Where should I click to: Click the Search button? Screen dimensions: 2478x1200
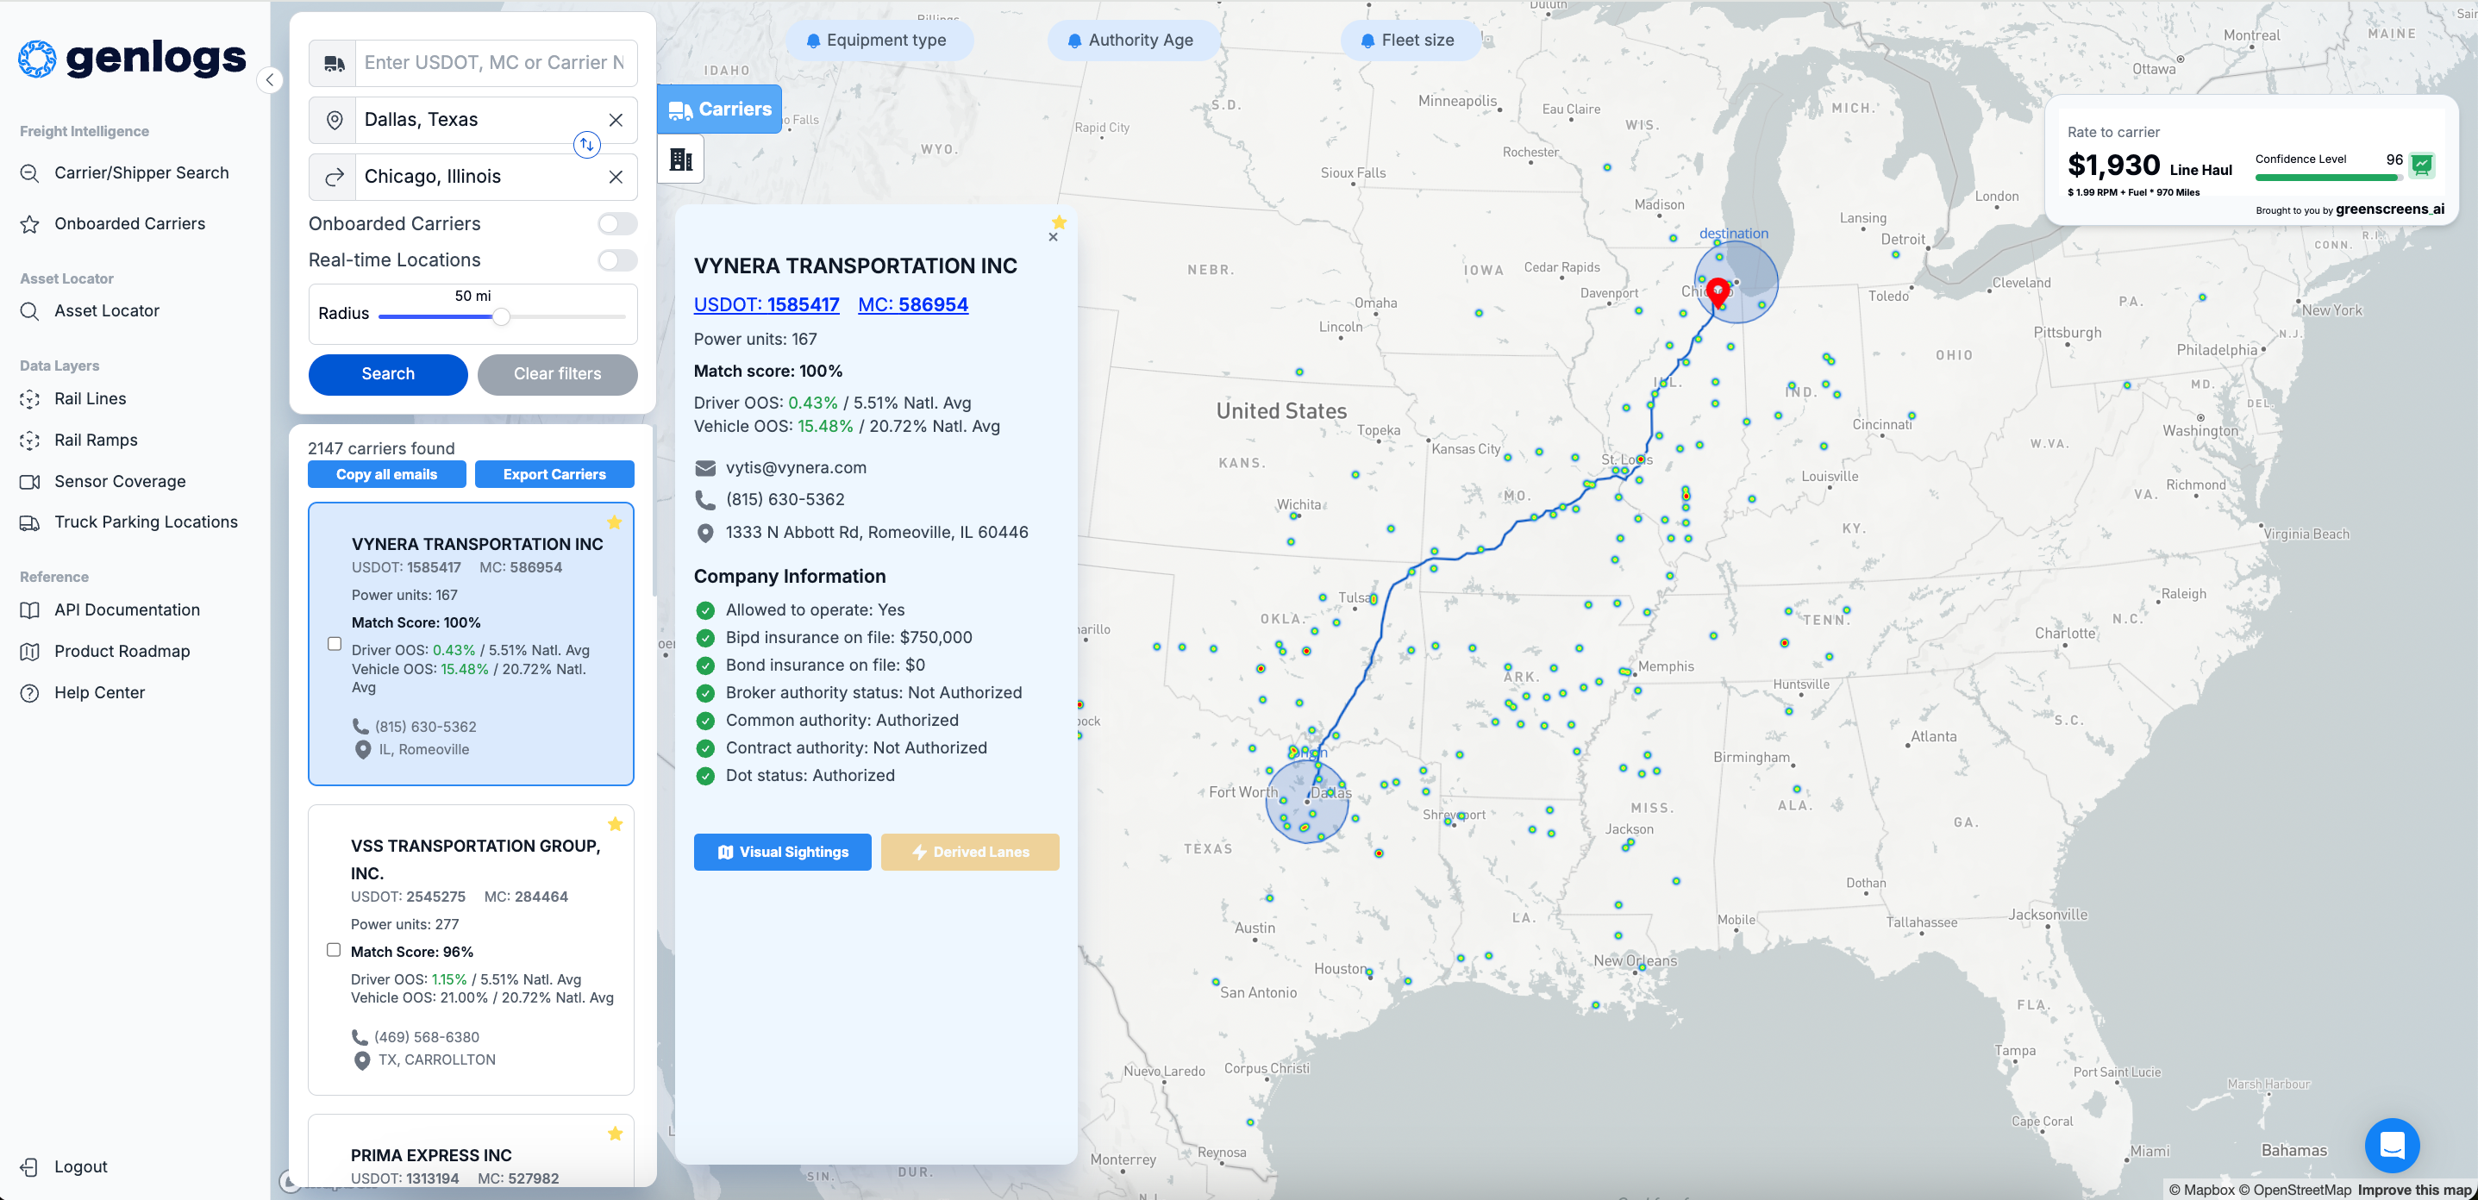click(388, 374)
